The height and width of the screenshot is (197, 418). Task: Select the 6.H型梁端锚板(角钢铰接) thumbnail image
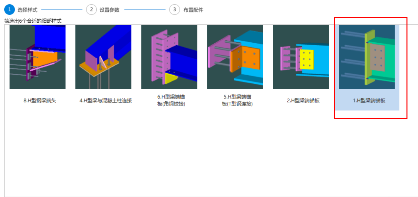169,57
